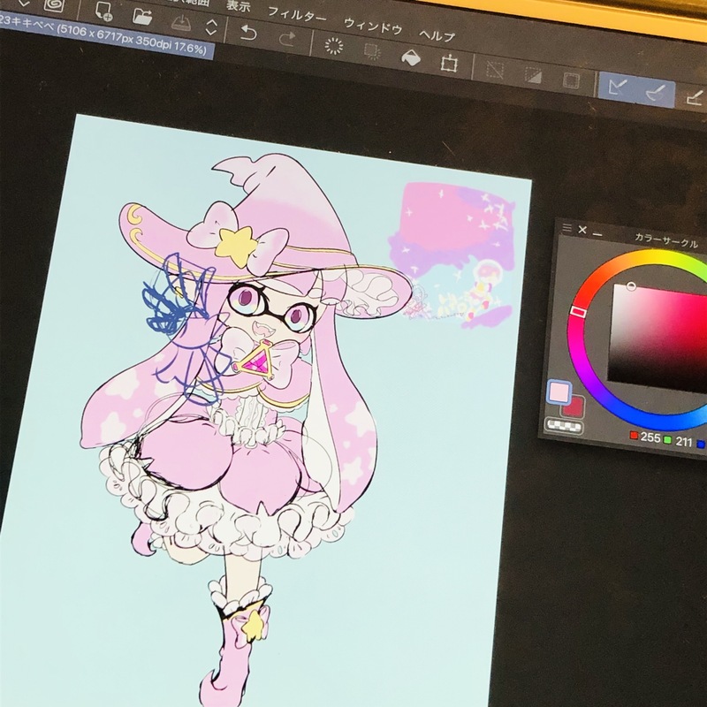Click the green value 211 field

click(683, 441)
